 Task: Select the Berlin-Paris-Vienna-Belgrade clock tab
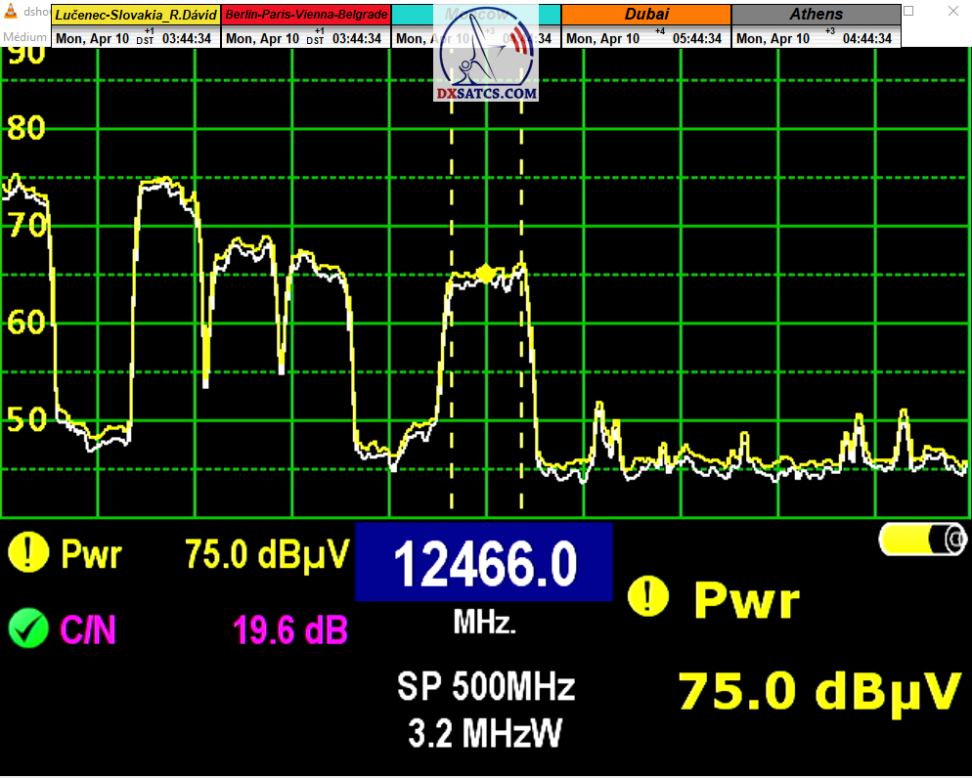click(x=306, y=16)
